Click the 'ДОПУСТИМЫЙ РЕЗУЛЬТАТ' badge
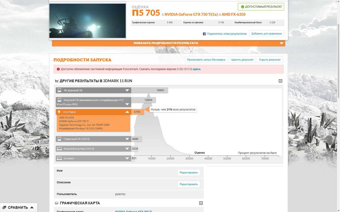This screenshot has width=340, height=212. (x=261, y=7)
